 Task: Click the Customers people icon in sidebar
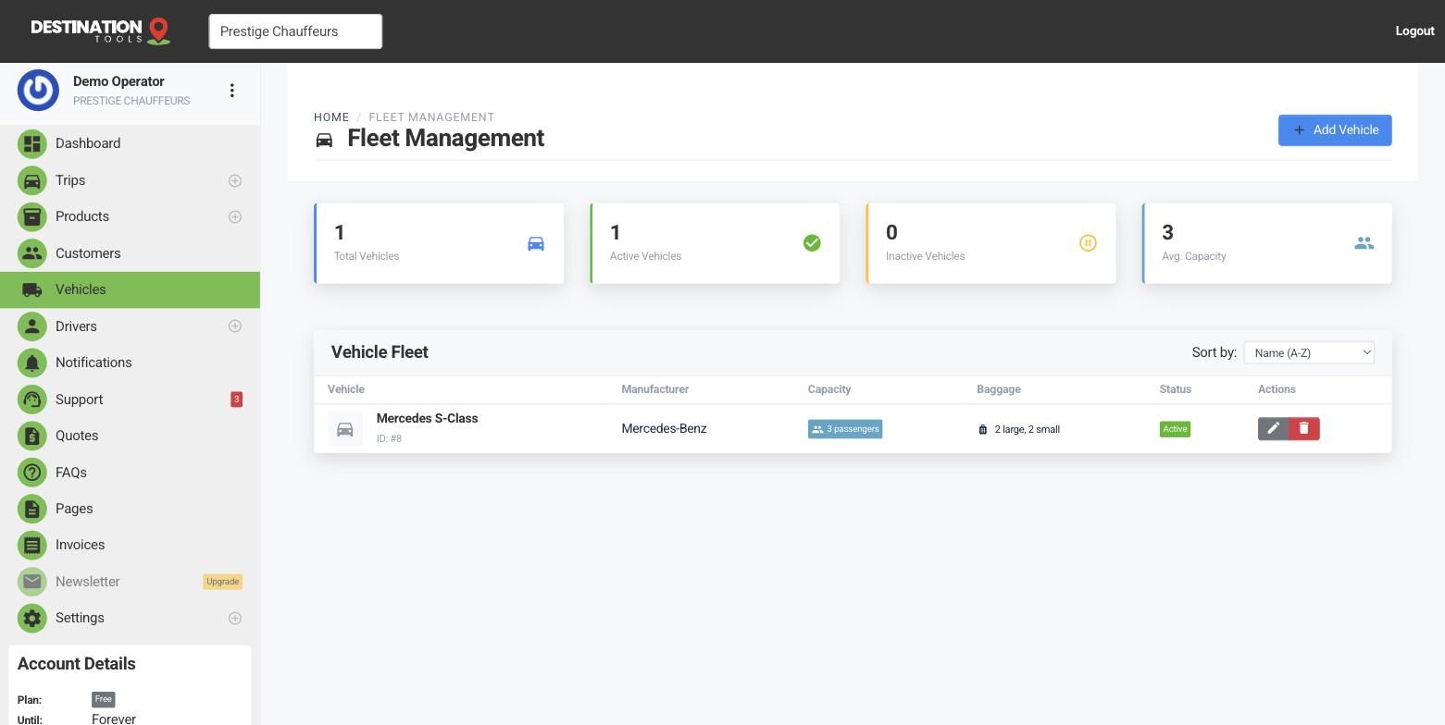tap(32, 253)
